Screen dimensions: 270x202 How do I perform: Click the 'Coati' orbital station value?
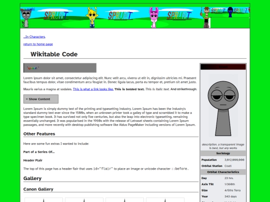(228, 166)
